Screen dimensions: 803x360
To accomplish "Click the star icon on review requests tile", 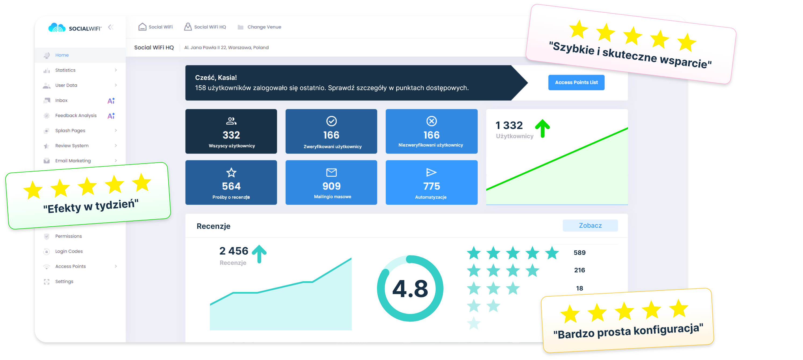I will pyautogui.click(x=231, y=172).
